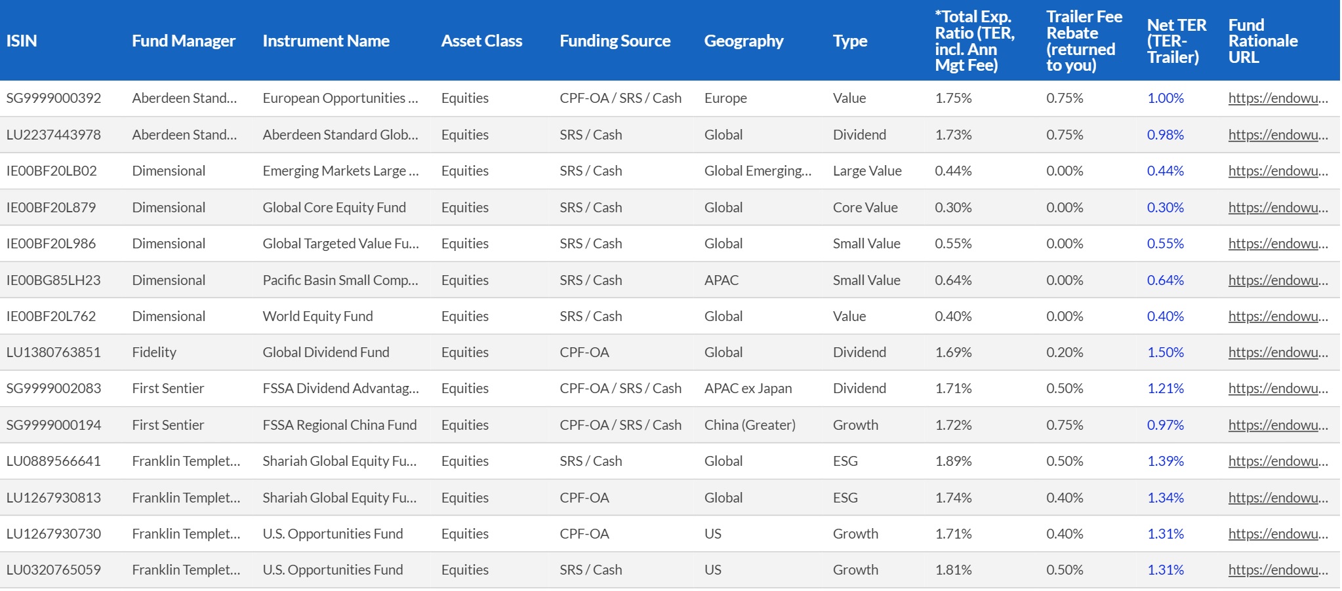Click the rationale URL for Global Core Equity Fund
The image size is (1342, 591).
click(1277, 208)
